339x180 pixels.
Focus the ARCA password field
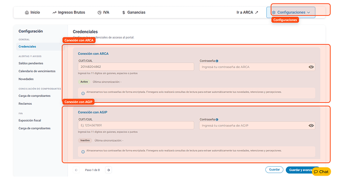pos(257,67)
